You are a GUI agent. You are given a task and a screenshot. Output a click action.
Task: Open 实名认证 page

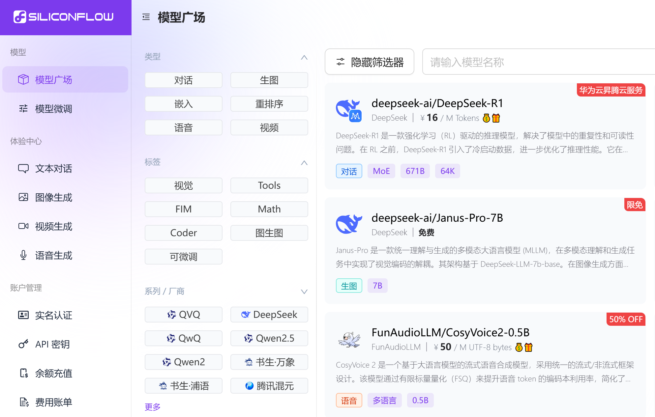[x=65, y=315]
